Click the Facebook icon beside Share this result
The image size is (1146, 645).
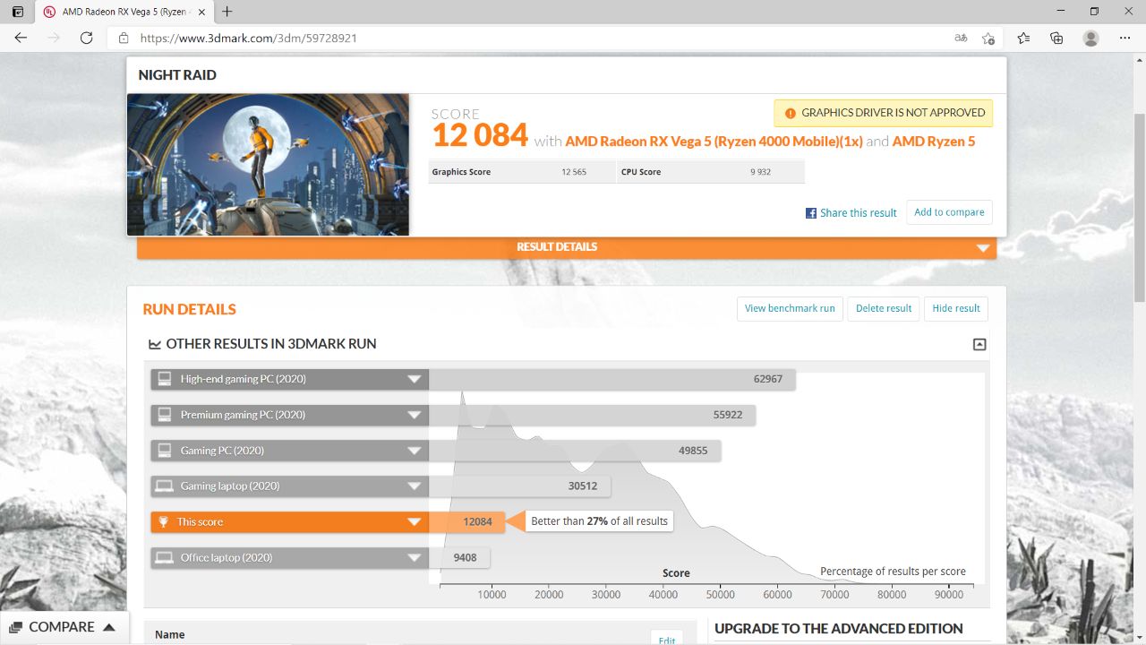click(811, 213)
